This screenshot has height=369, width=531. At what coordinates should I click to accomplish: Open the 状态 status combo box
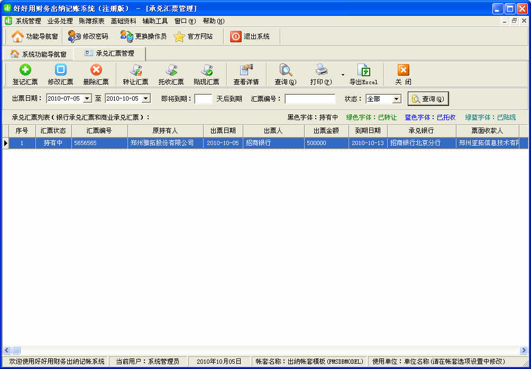[396, 99]
